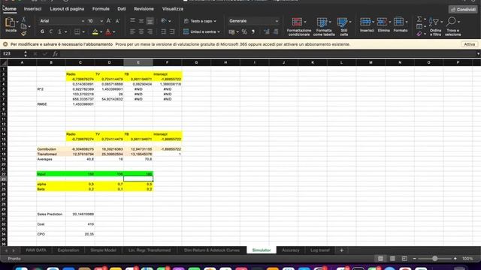This screenshot has width=481, height=270.
Task: Adjust the zoom slider
Action: tap(434, 259)
